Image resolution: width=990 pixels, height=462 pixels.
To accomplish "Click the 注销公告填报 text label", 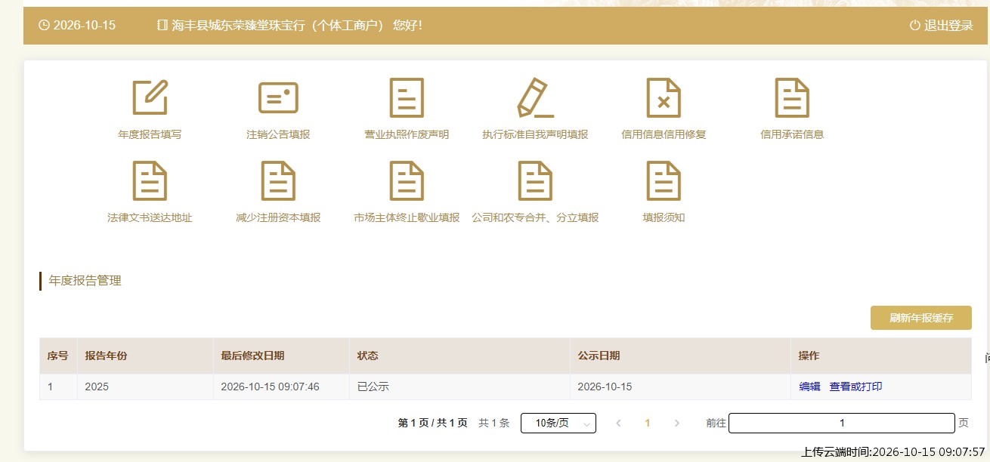I will [278, 134].
